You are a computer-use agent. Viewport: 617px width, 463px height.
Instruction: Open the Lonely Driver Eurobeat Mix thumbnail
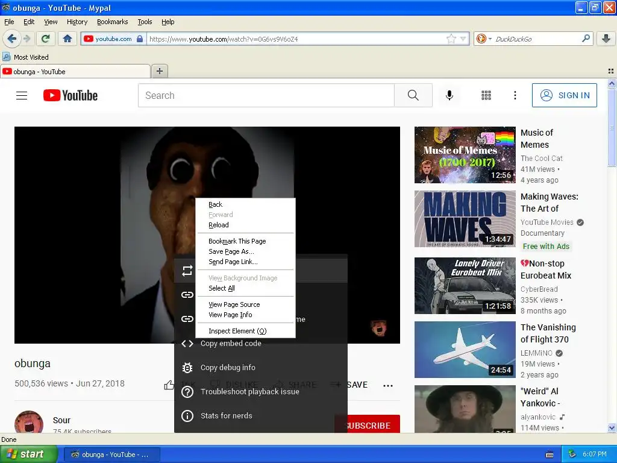point(465,286)
